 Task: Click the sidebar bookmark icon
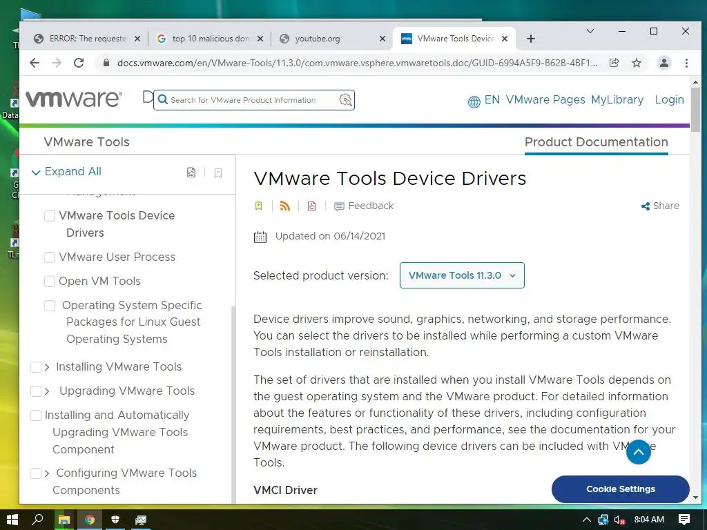click(x=218, y=173)
